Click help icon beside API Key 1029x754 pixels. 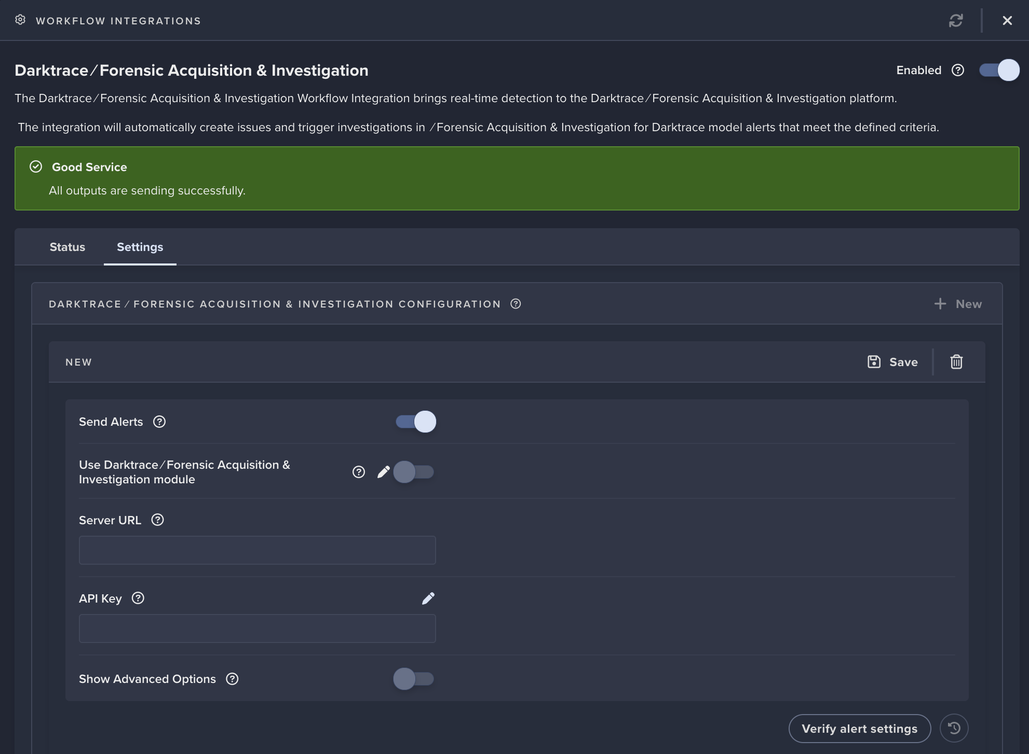tap(138, 598)
